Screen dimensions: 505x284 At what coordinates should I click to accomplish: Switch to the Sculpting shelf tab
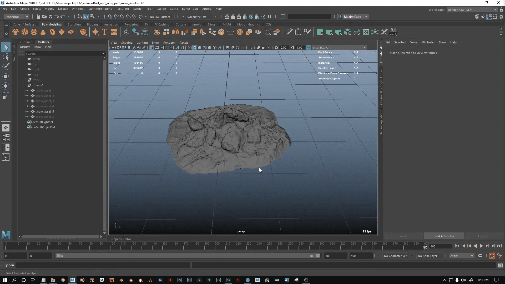tap(74, 24)
